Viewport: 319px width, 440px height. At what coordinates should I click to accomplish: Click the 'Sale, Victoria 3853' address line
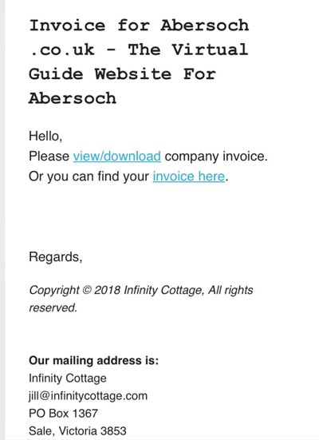[77, 430]
